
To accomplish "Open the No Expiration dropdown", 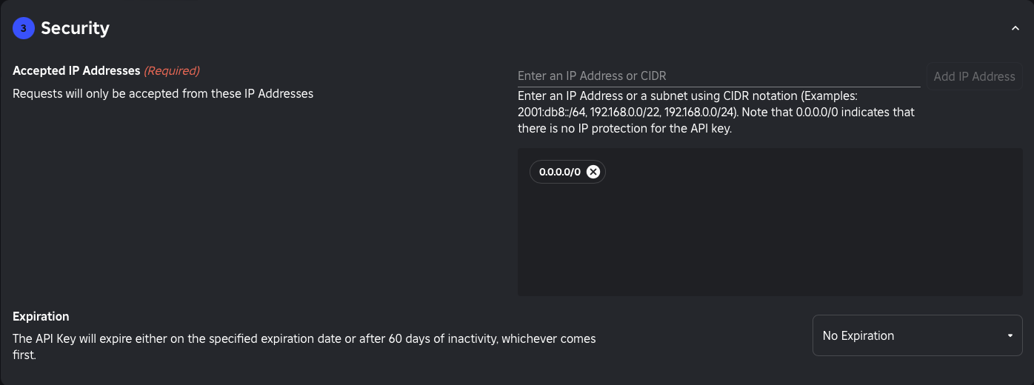I will 917,335.
